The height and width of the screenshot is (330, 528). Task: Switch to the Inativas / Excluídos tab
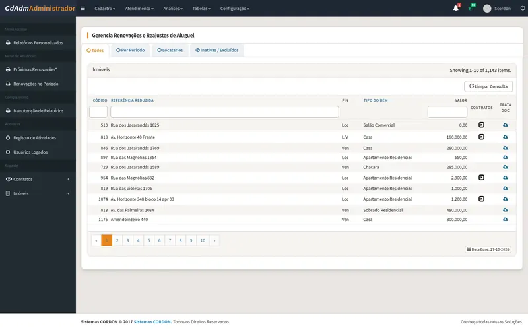click(x=217, y=50)
